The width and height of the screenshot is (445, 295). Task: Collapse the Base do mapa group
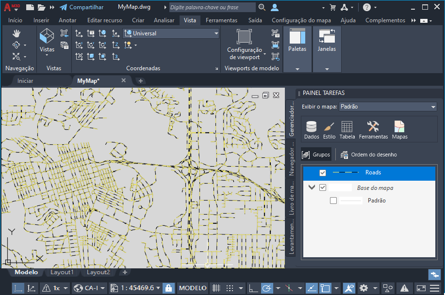312,188
